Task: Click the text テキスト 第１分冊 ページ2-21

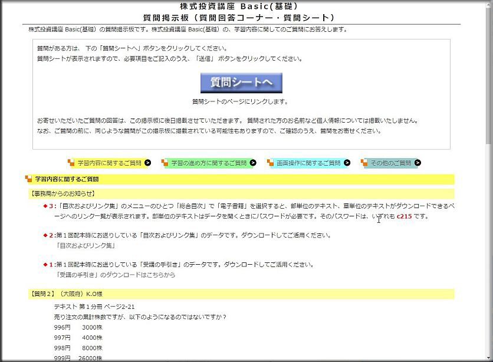Action: (94, 307)
